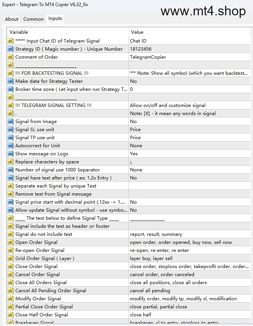
Task: Click icon beside Signal from Image
Action: (x=10, y=122)
